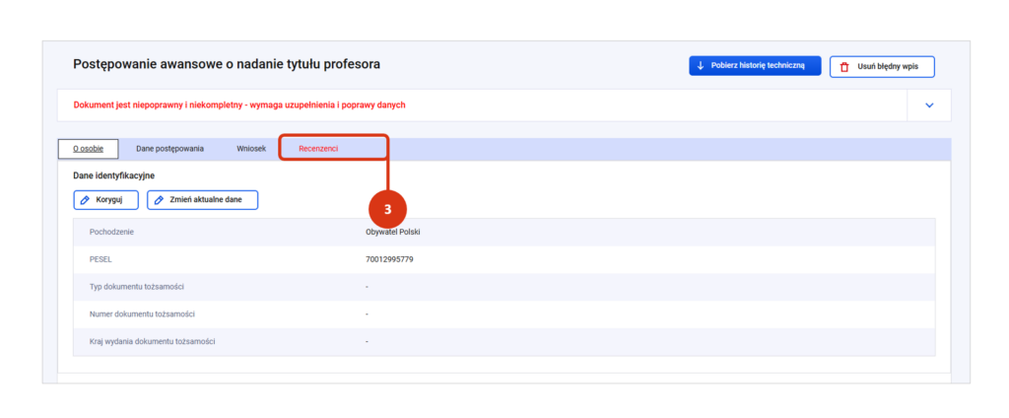Click the pencil icon on the Koryguj button
The image size is (1009, 418).
pyautogui.click(x=86, y=200)
